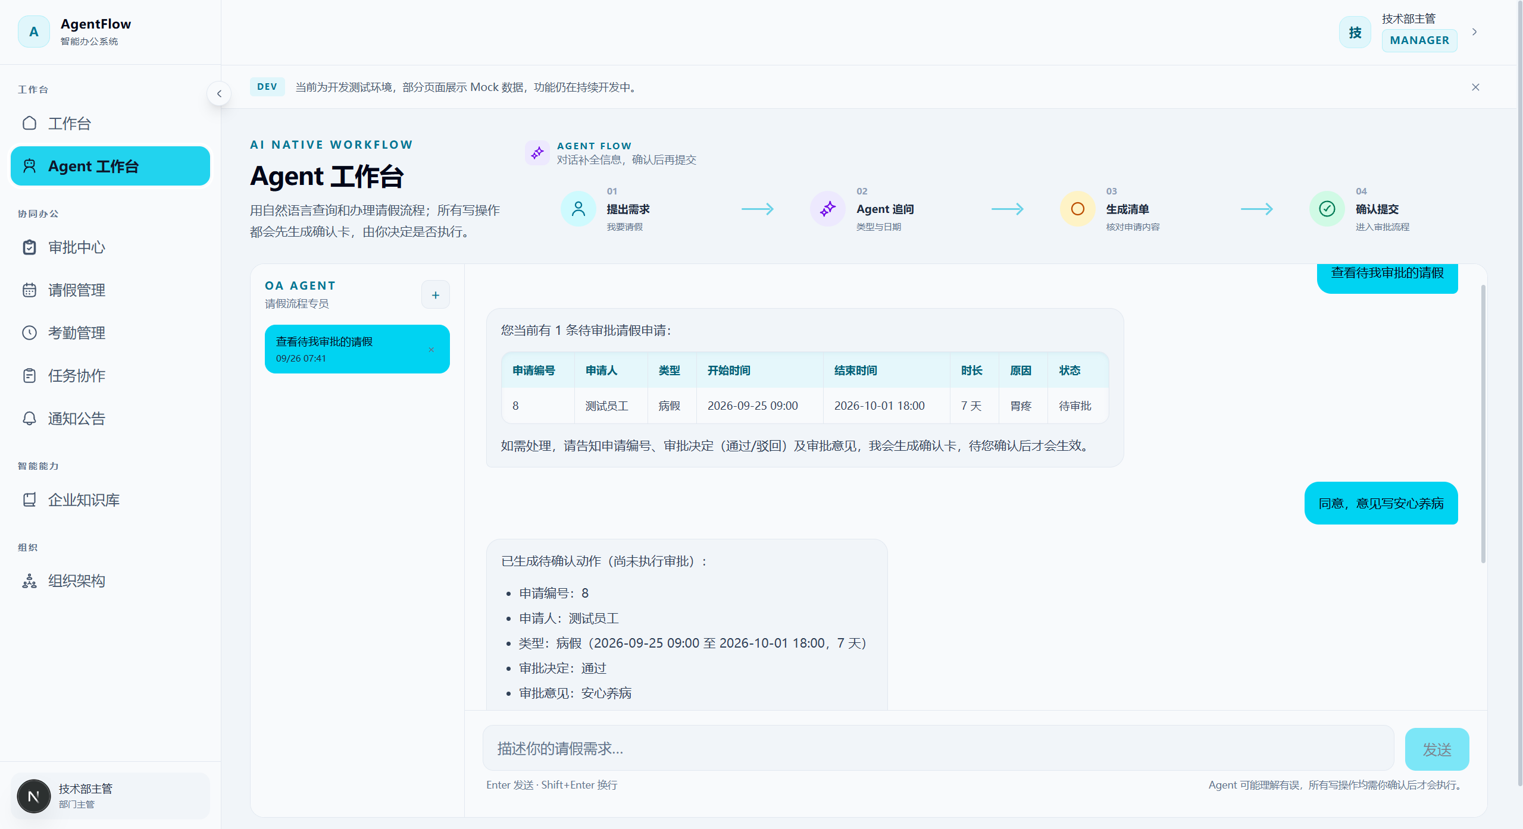Click the AgentFlow logo icon

(34, 32)
